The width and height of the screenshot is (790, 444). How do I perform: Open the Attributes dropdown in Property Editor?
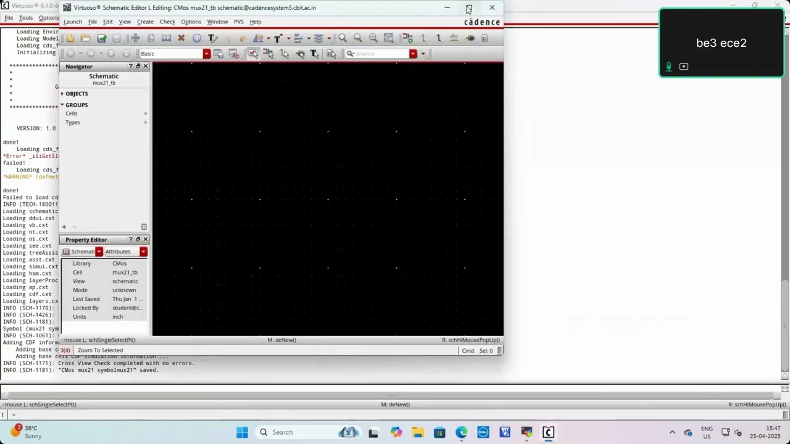click(143, 252)
